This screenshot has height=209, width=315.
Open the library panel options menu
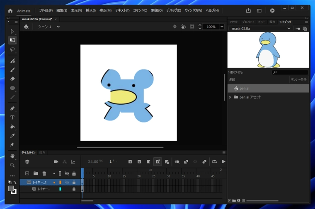[306, 22]
